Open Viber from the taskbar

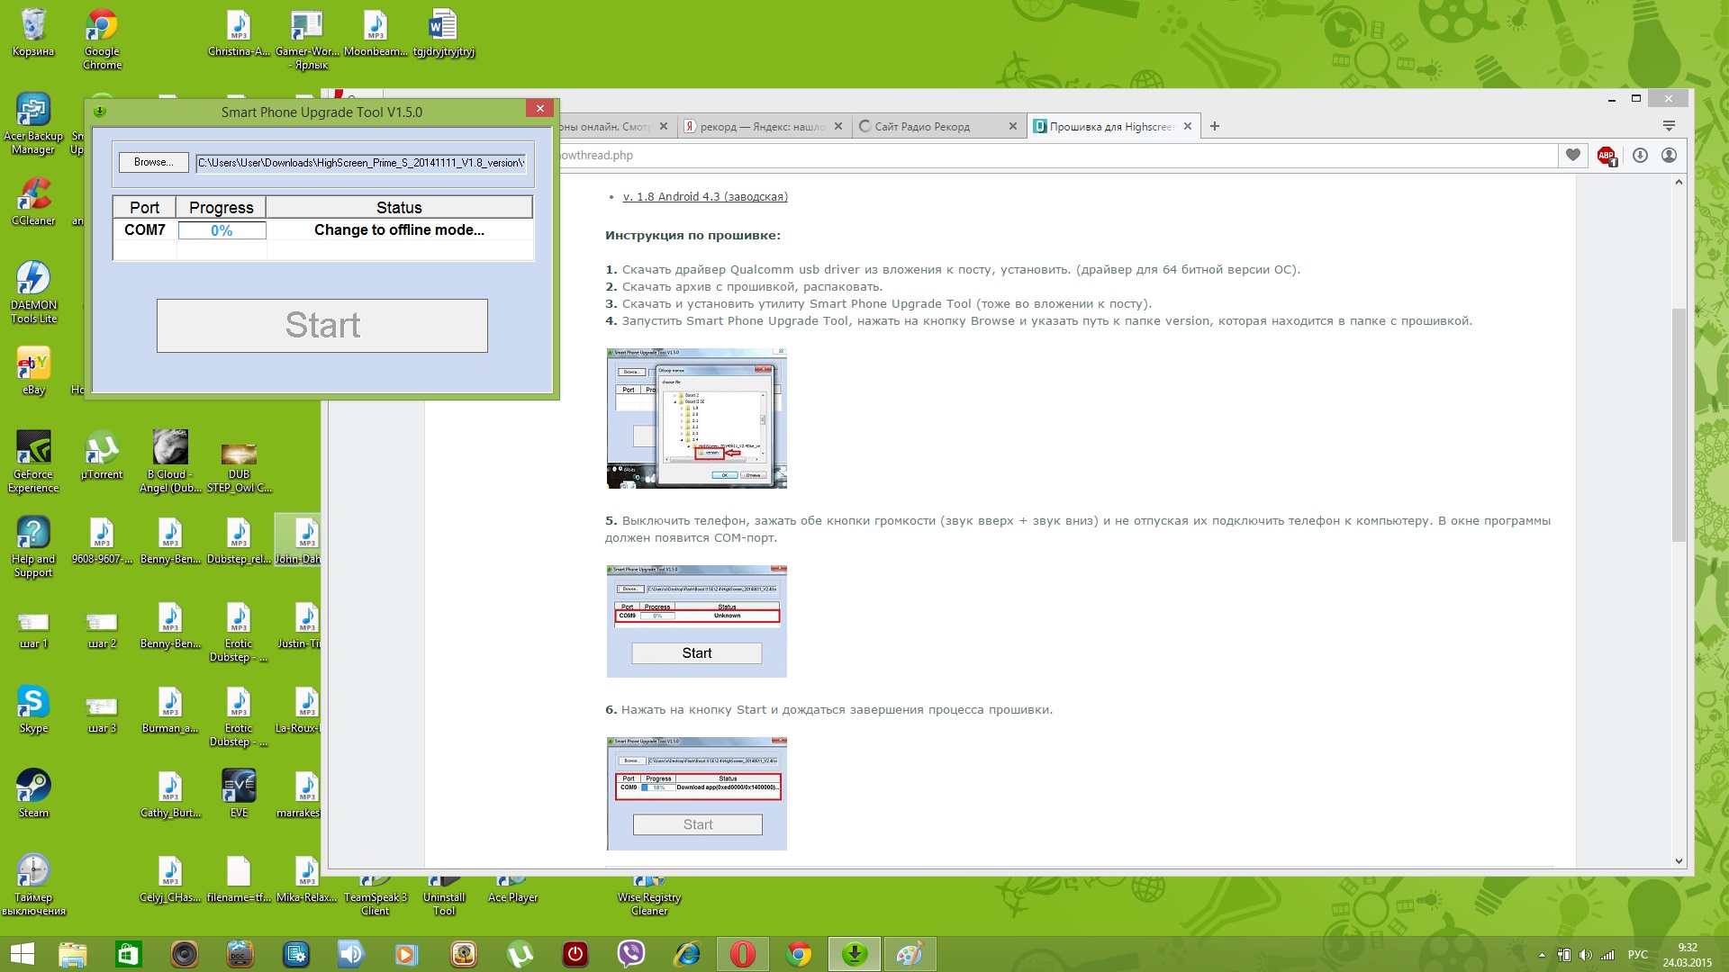click(x=631, y=953)
